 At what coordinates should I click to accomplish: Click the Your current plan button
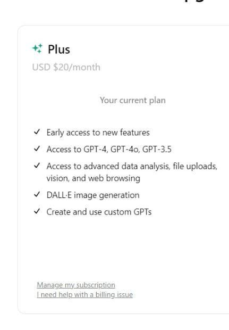click(133, 101)
